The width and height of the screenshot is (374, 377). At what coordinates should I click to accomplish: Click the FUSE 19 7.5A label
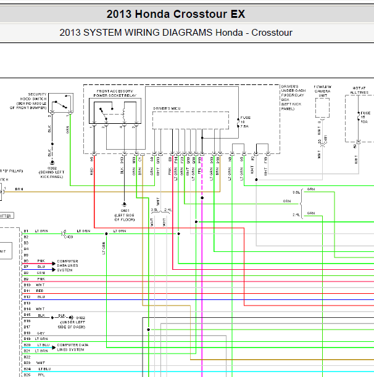click(x=245, y=122)
